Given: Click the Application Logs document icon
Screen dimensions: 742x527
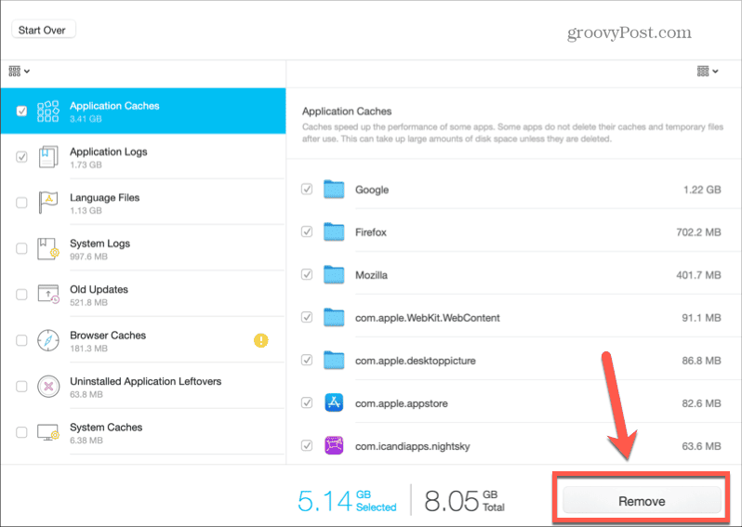Looking at the screenshot, I should [x=48, y=157].
